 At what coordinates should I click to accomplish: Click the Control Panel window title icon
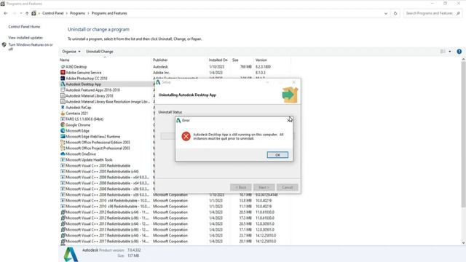coord(3,4)
